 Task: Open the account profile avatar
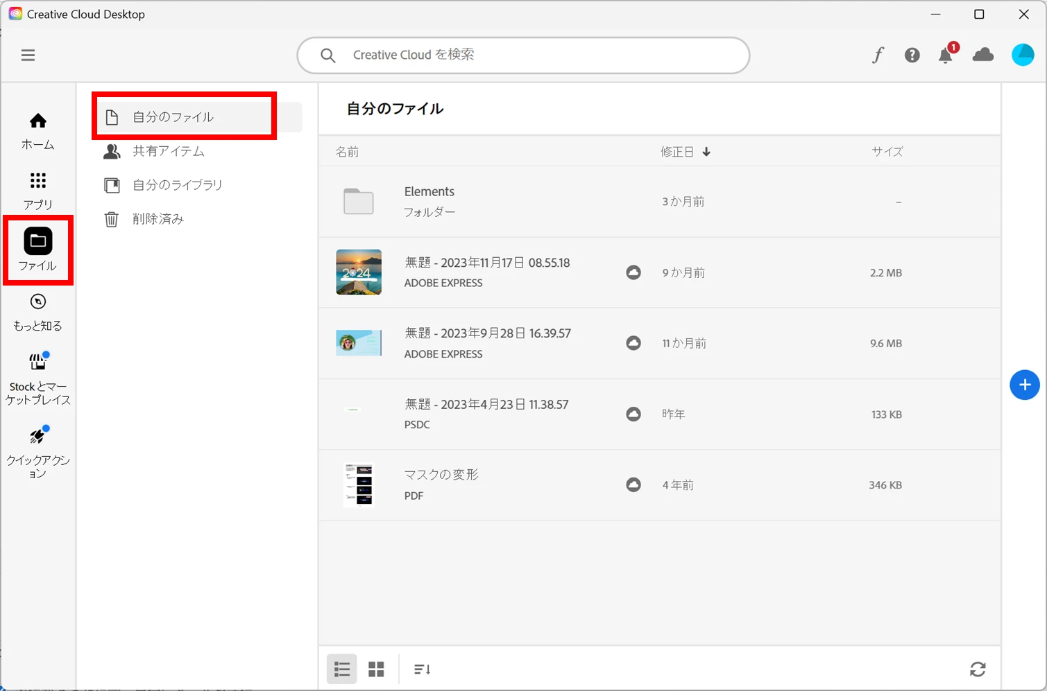1023,54
